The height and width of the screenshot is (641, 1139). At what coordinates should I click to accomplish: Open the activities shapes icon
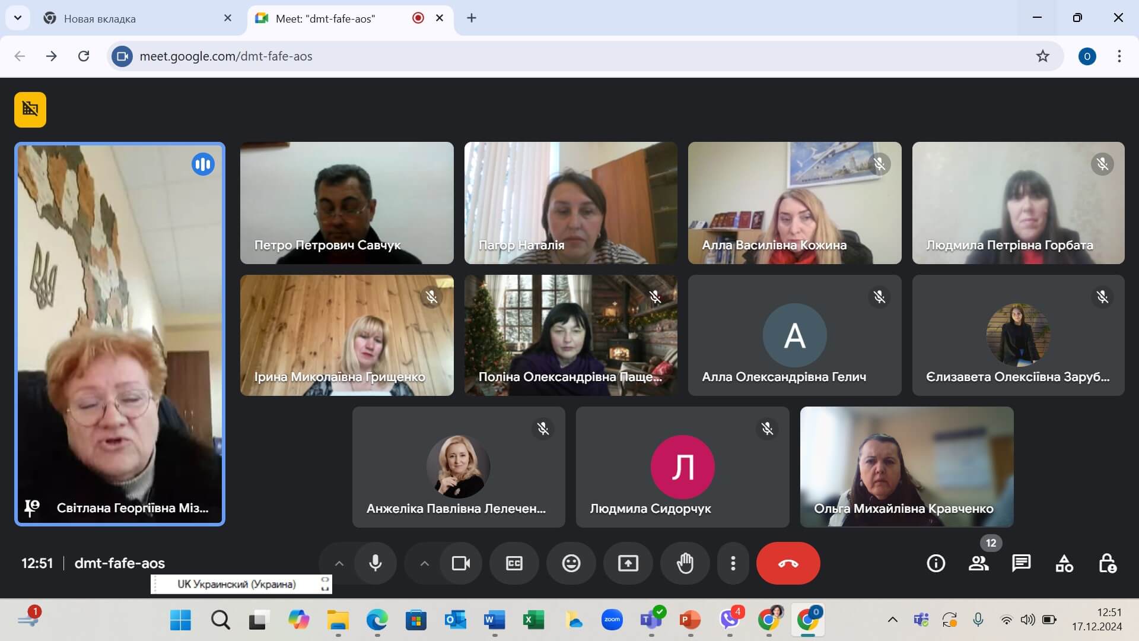(1064, 563)
